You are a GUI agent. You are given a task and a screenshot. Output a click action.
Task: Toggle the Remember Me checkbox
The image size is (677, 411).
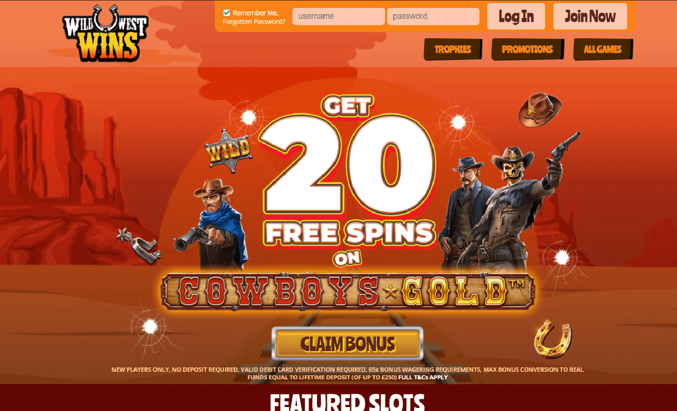point(227,13)
